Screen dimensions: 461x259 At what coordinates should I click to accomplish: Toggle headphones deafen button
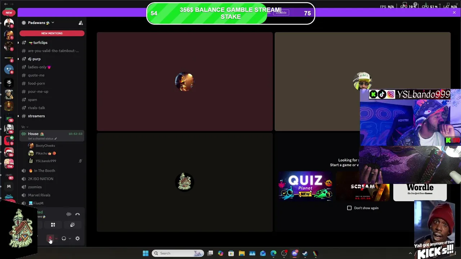[64, 238]
